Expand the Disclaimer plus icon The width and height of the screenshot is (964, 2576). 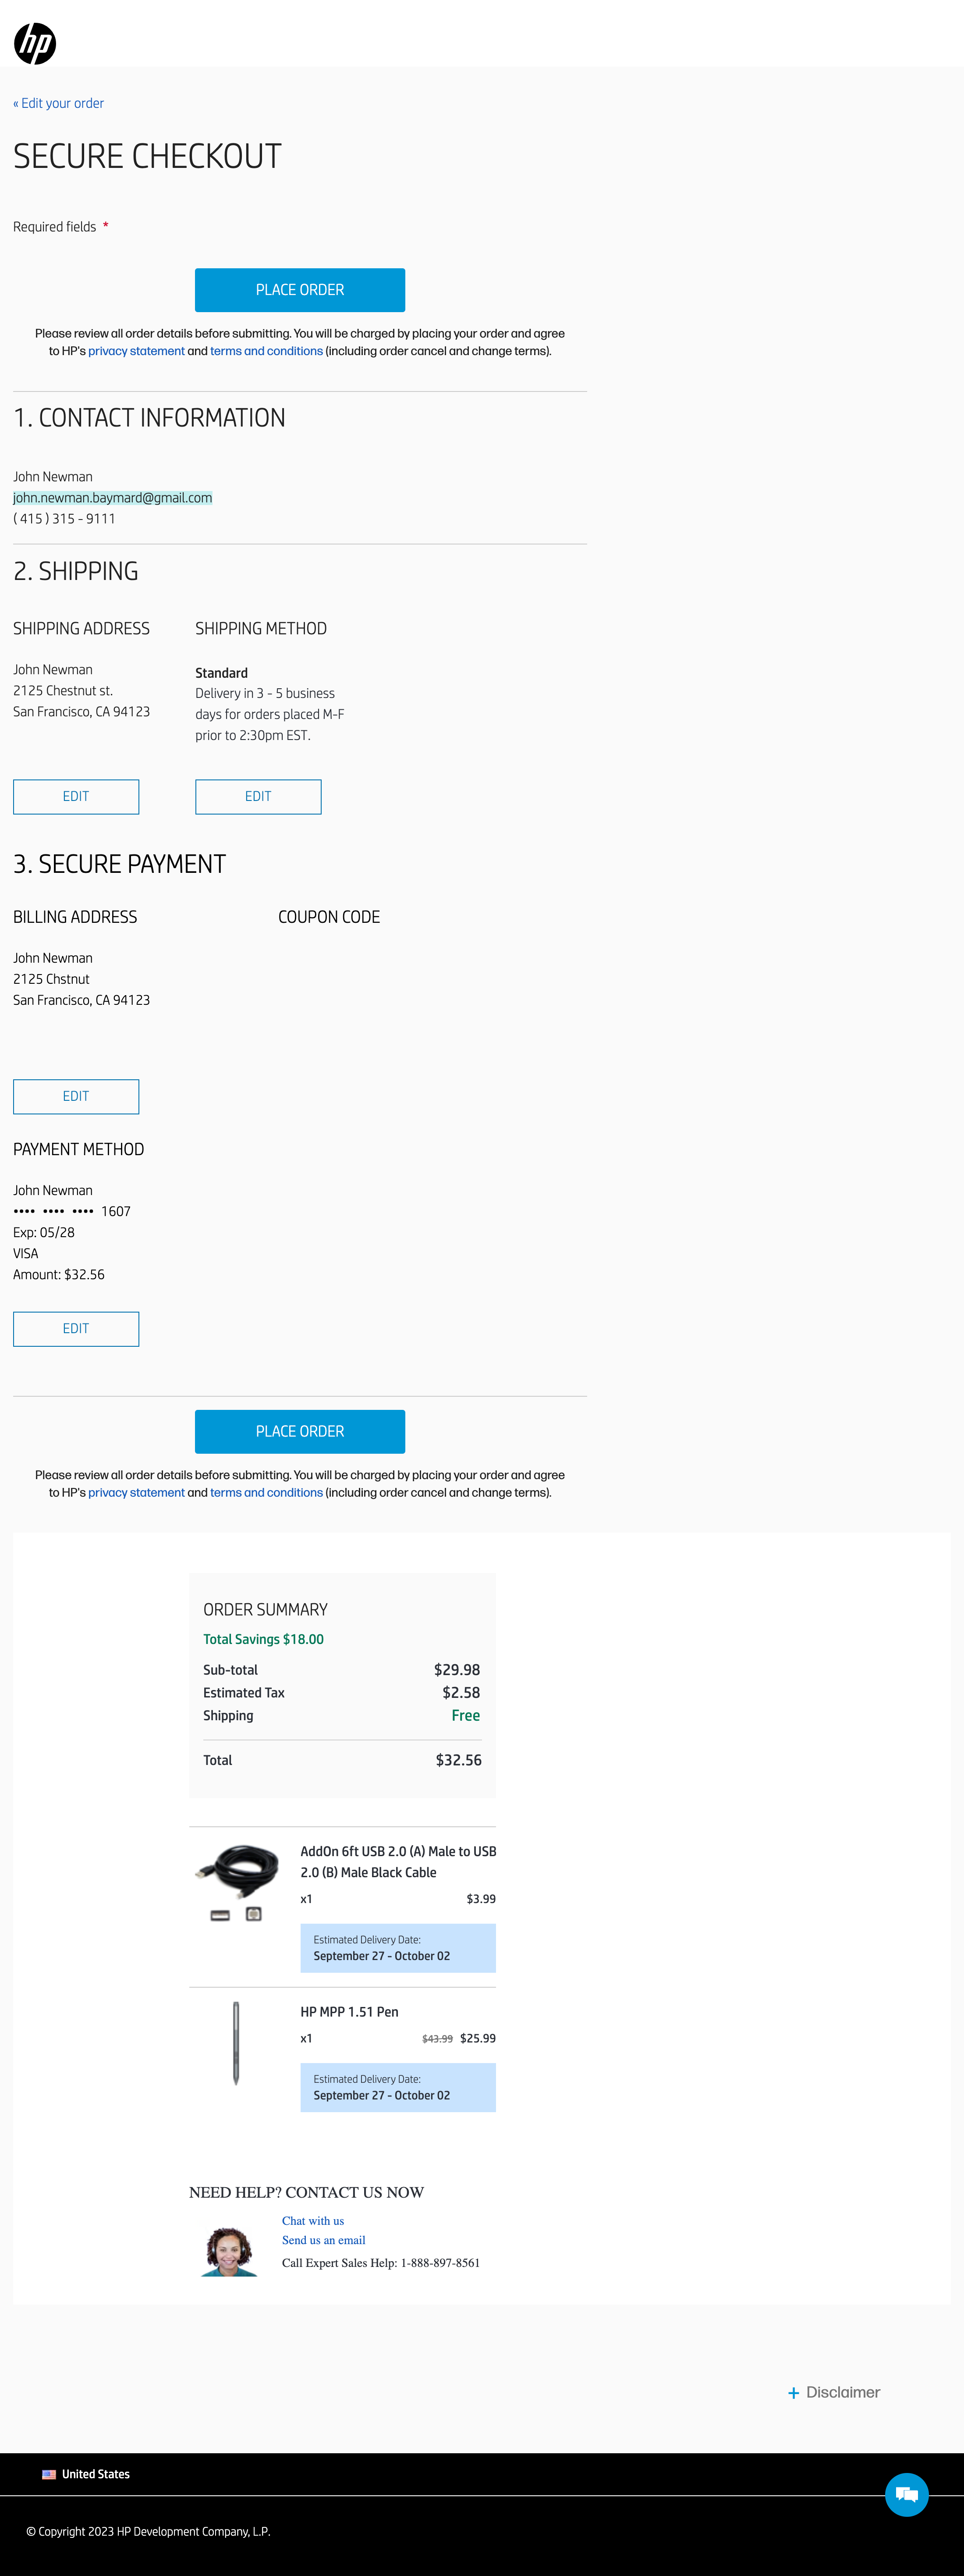pos(793,2393)
